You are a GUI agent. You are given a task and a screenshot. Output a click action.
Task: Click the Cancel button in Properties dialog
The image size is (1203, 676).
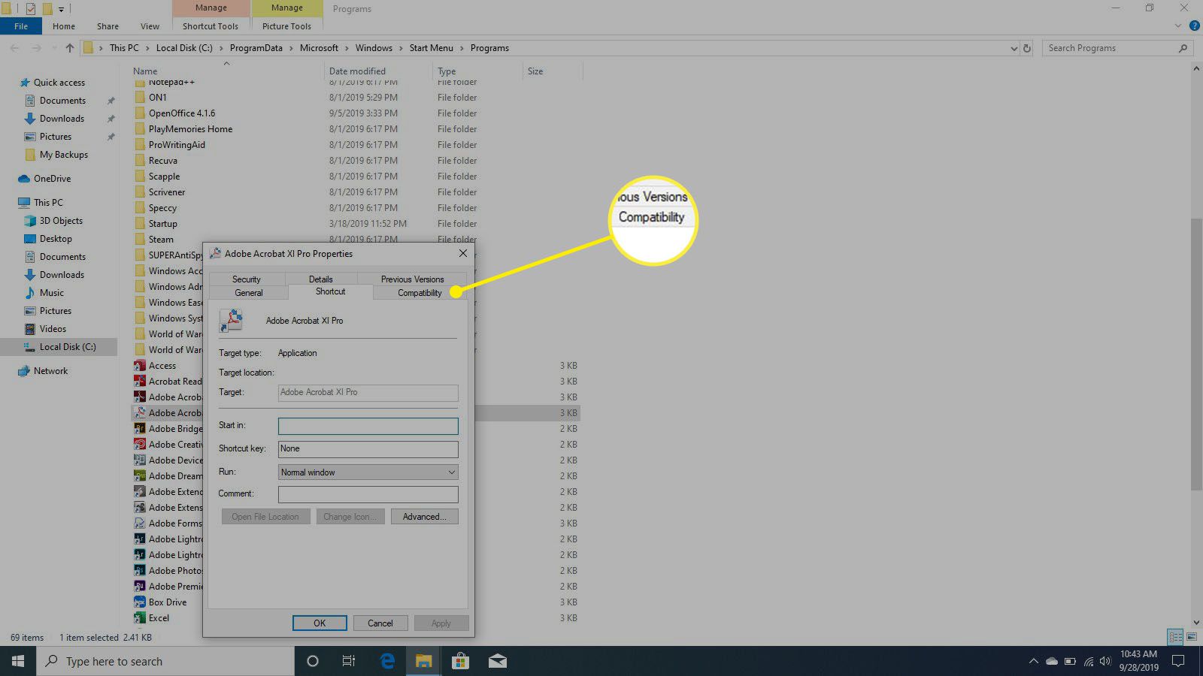[380, 623]
